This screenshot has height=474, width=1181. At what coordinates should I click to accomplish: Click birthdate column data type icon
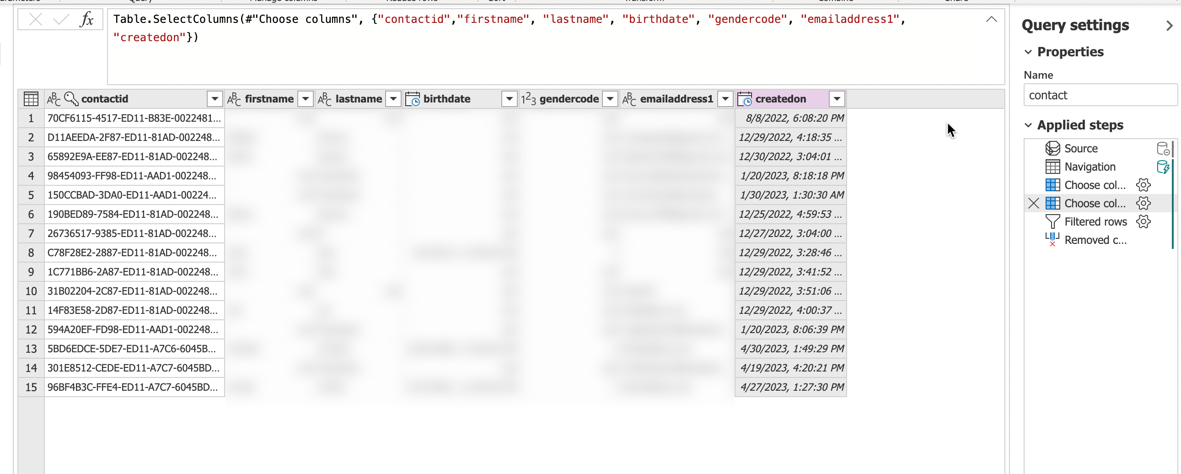click(413, 99)
